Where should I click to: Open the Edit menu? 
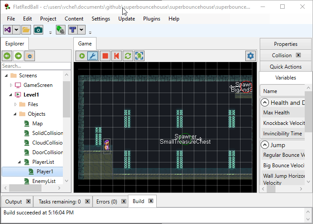(x=28, y=19)
